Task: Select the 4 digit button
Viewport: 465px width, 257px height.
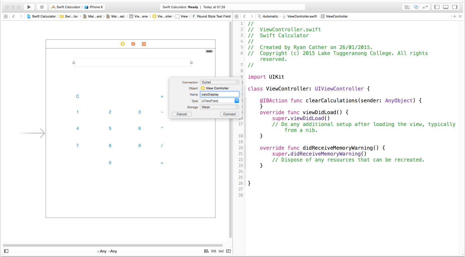Action: (78, 128)
